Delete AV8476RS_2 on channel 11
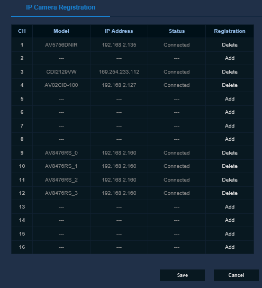Image resolution: width=262 pixels, height=288 pixels. pyautogui.click(x=230, y=180)
